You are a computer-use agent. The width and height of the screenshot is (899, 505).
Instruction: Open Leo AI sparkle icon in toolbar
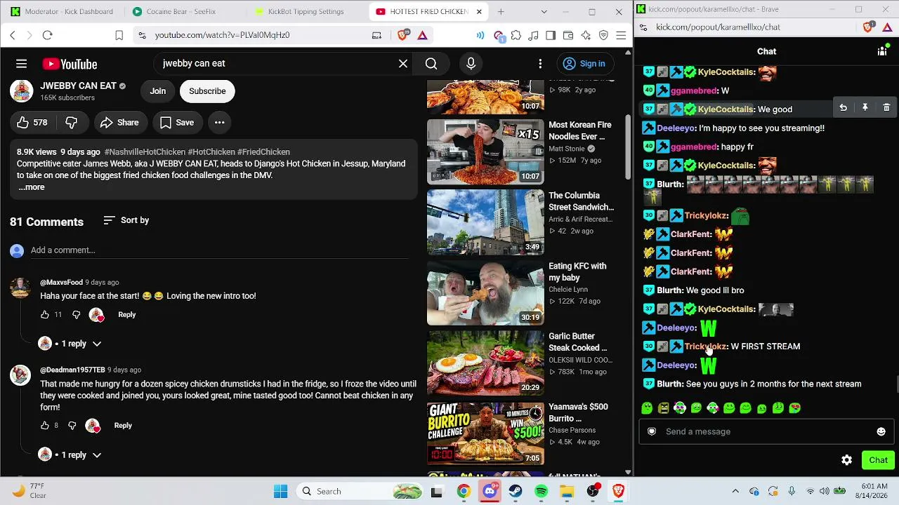click(586, 35)
